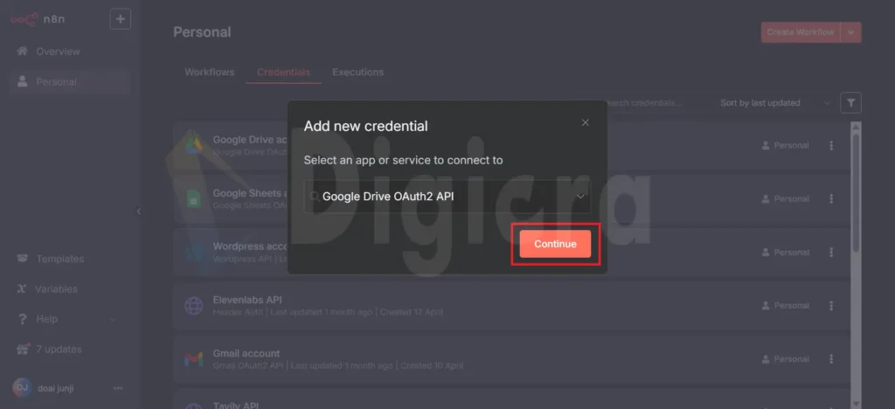Open the user options ellipsis menu
This screenshot has width=895, height=409.
(x=118, y=389)
